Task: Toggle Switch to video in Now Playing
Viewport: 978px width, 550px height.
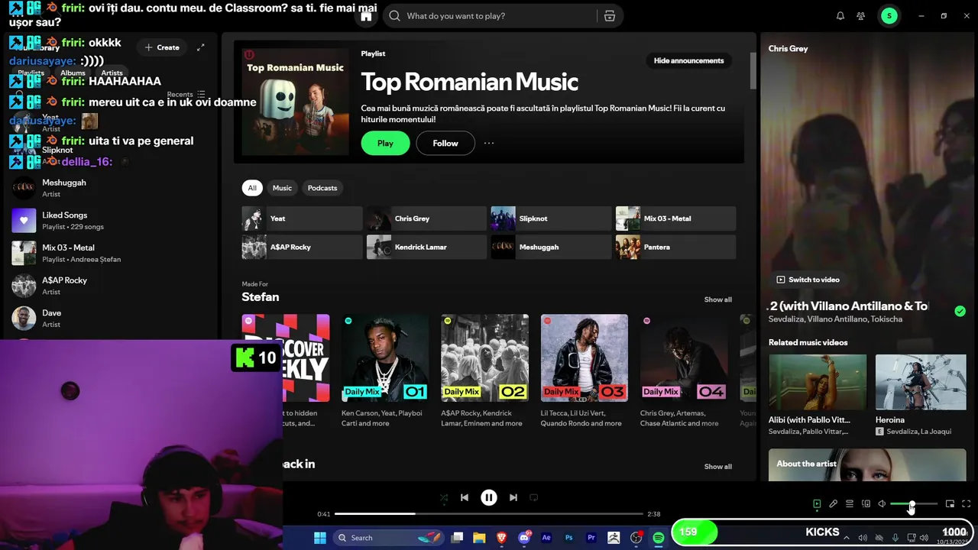Action: (x=808, y=280)
